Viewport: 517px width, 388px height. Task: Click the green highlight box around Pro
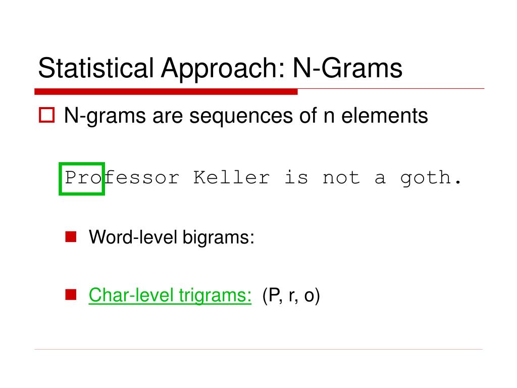[82, 179]
